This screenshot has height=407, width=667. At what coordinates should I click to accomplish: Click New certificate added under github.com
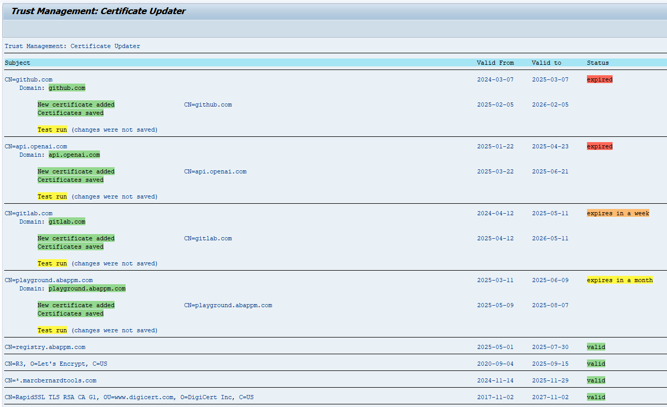click(x=76, y=104)
